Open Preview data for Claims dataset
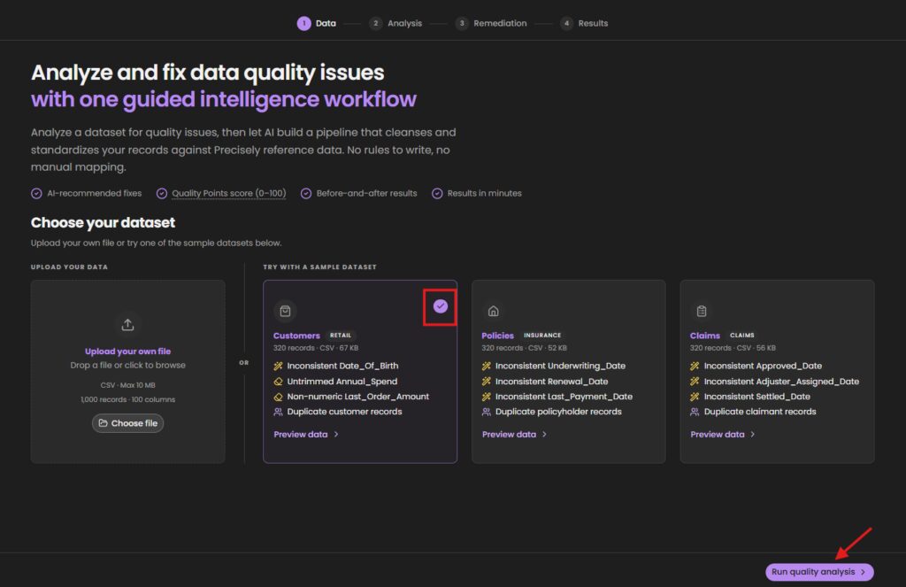This screenshot has width=906, height=587. 723,435
